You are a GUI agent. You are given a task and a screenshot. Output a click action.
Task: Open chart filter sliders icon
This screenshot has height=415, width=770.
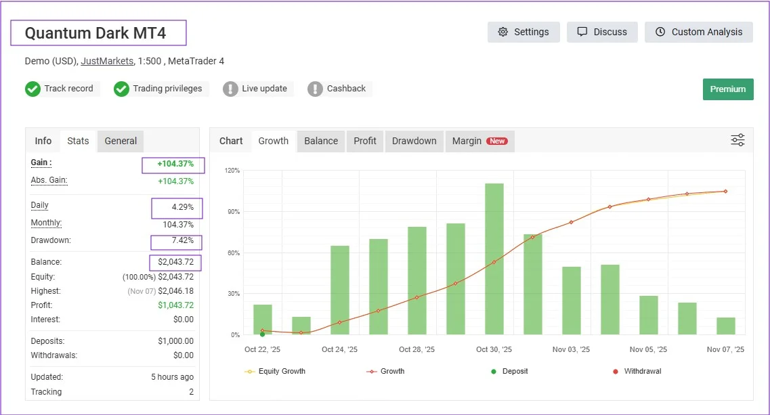pos(737,140)
